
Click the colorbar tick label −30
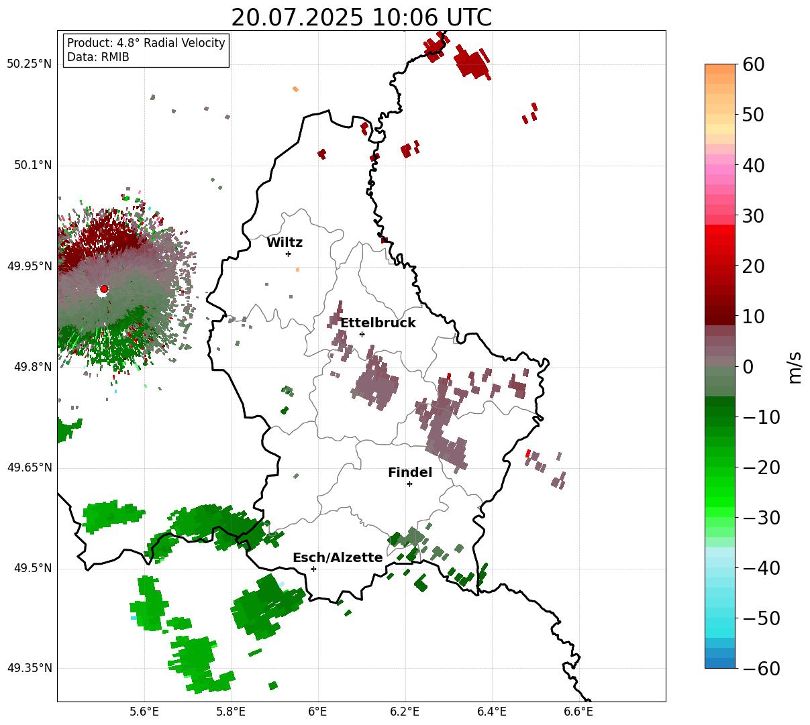[x=761, y=518]
